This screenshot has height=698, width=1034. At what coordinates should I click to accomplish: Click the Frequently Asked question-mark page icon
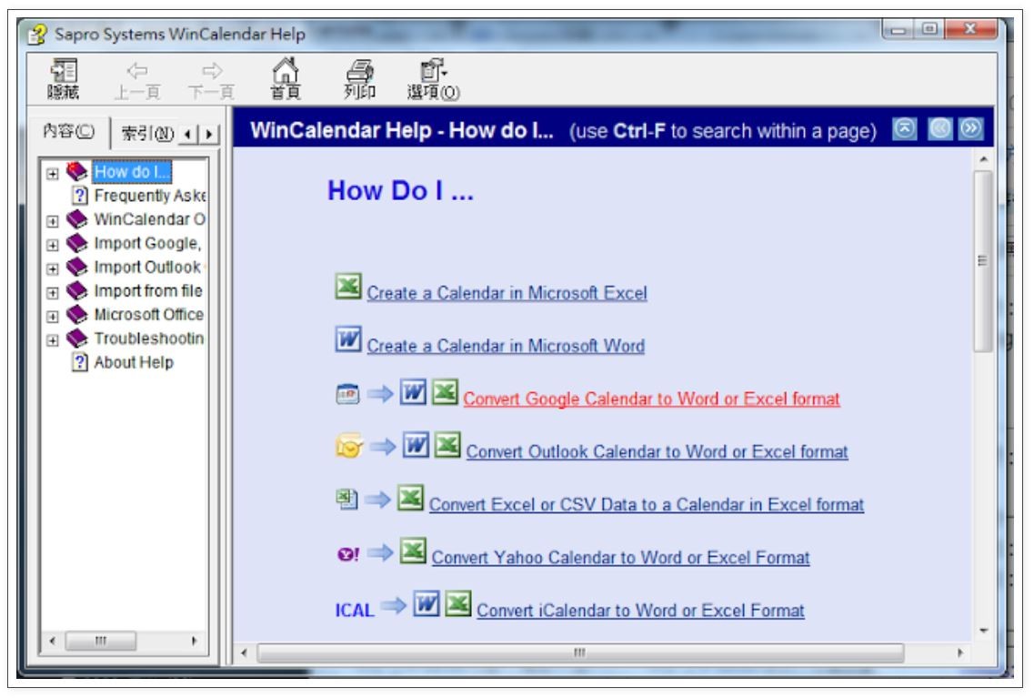click(80, 196)
